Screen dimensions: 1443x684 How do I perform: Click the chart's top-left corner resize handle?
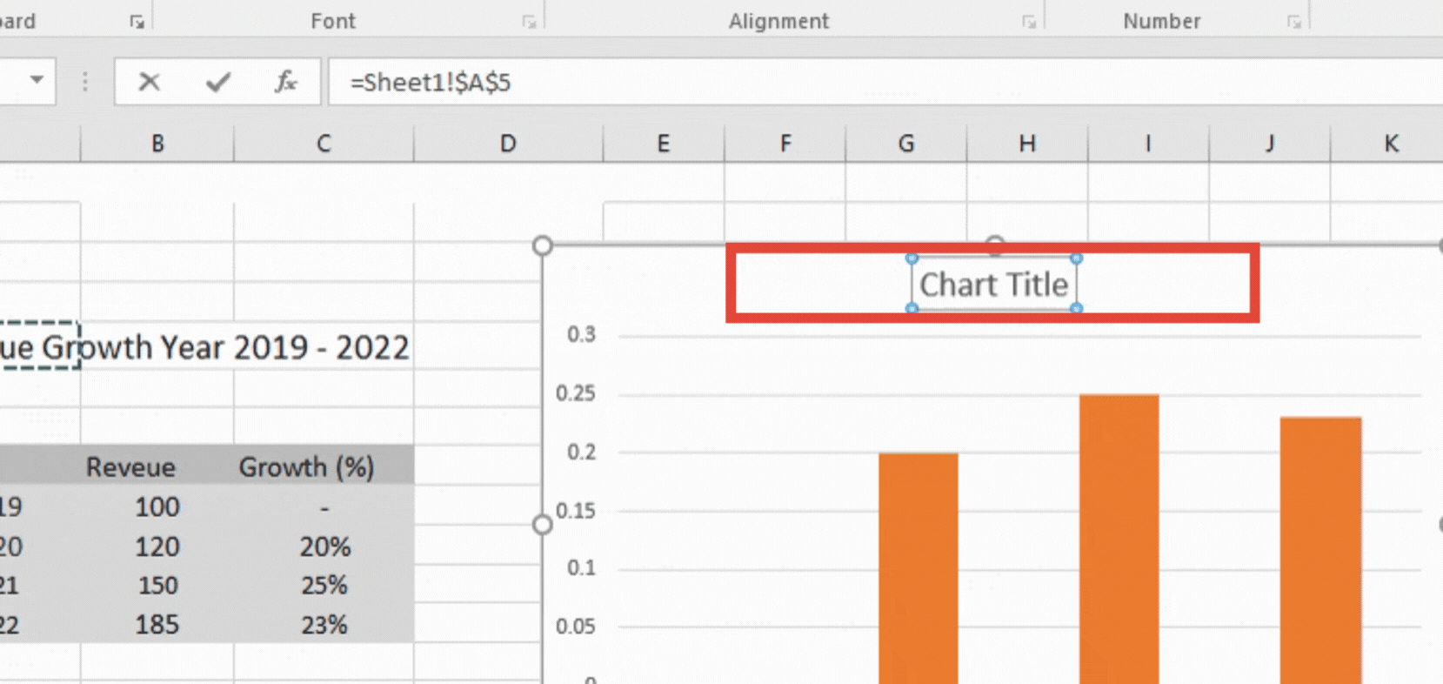tap(543, 245)
